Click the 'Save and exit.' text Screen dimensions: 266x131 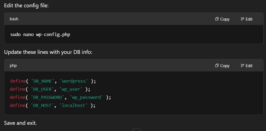tap(20, 123)
